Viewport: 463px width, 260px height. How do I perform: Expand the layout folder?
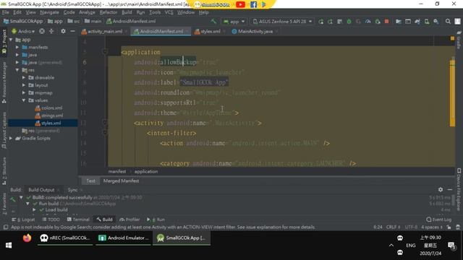[24, 85]
